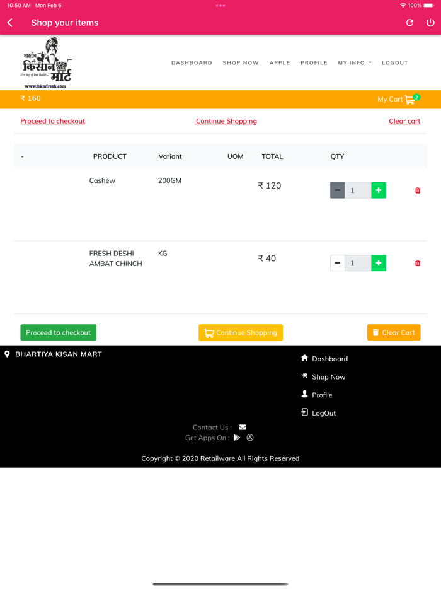The width and height of the screenshot is (441, 589).
Task: Decrease Cashew quantity with minus button
Action: click(x=338, y=190)
